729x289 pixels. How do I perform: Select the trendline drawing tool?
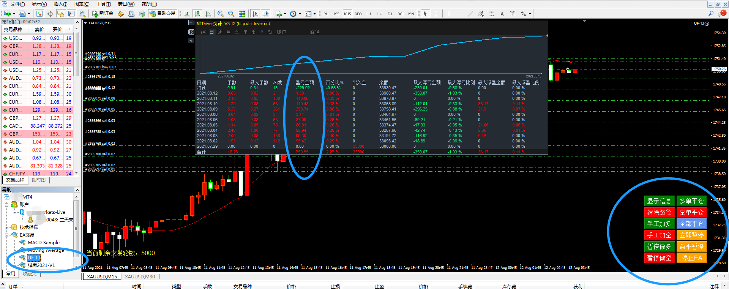470,14
